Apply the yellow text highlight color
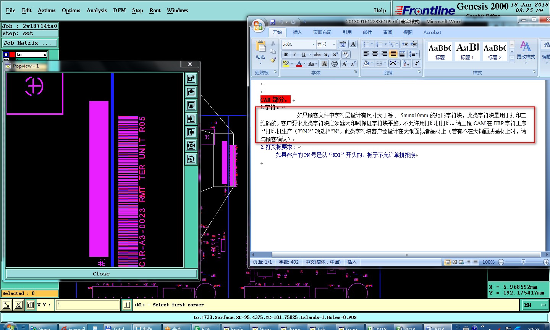This screenshot has height=330, width=550. coord(286,64)
